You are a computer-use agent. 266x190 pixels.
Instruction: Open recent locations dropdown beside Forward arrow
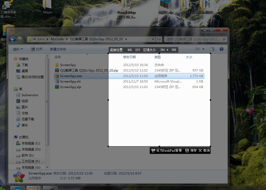point(25,40)
